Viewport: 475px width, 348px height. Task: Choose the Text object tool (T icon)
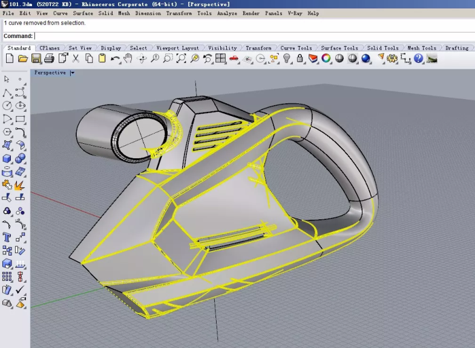pyautogui.click(x=7, y=237)
